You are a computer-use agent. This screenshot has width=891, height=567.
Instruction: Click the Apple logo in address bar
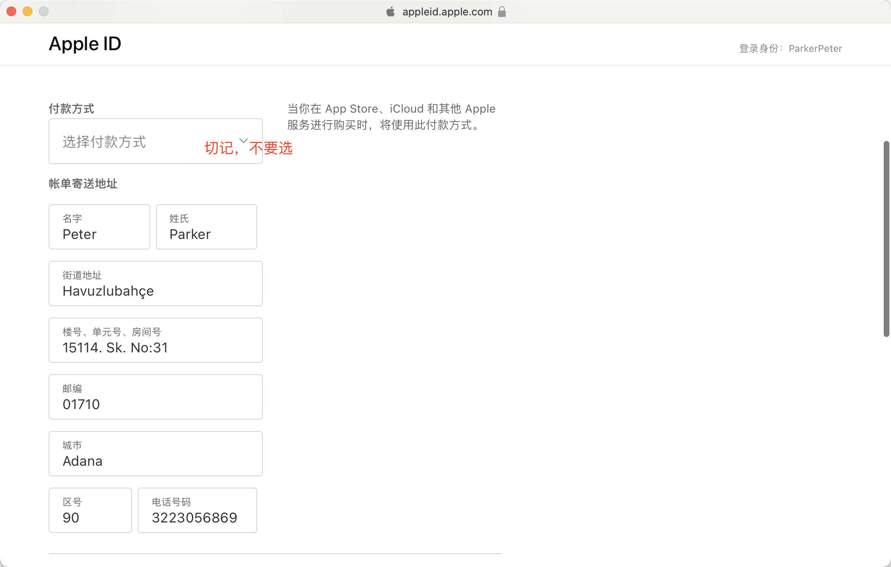(390, 12)
